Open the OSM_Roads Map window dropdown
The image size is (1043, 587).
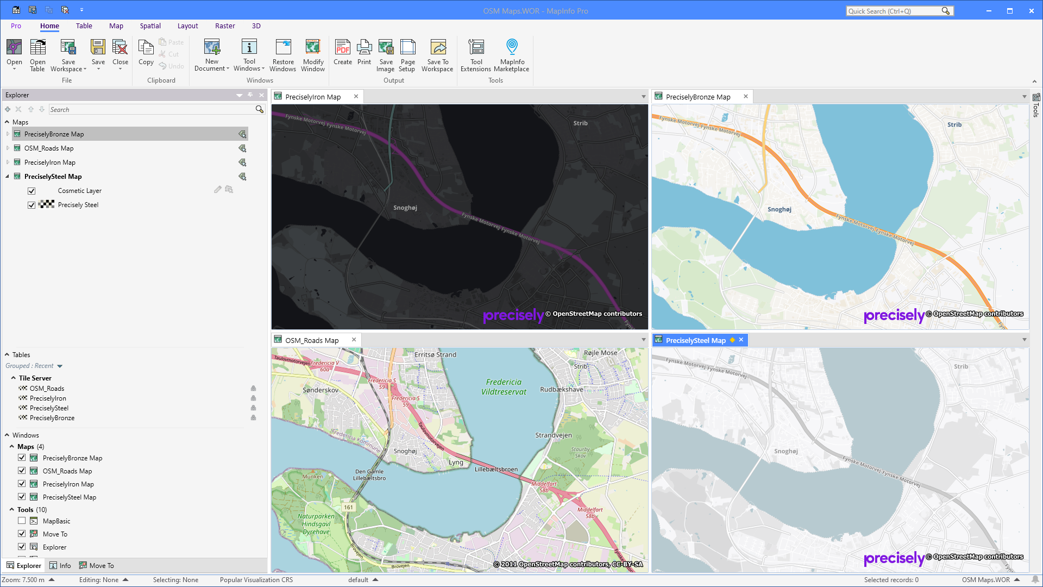click(x=643, y=340)
